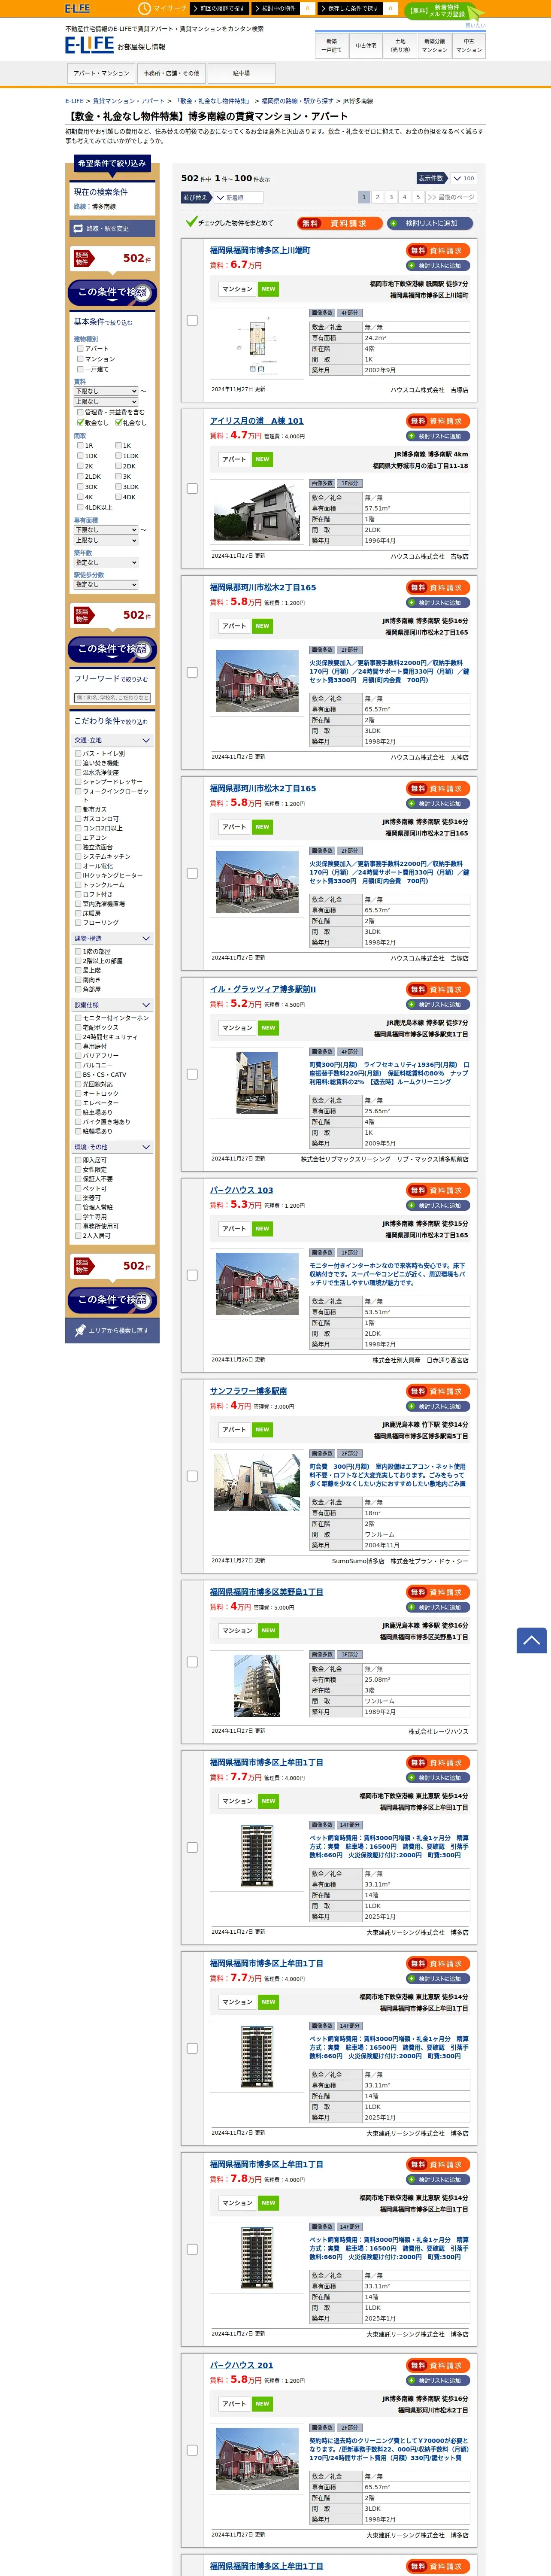This screenshot has width=551, height=2576.
Task: Collapse the 設備仕様 section
Action: [x=112, y=1005]
